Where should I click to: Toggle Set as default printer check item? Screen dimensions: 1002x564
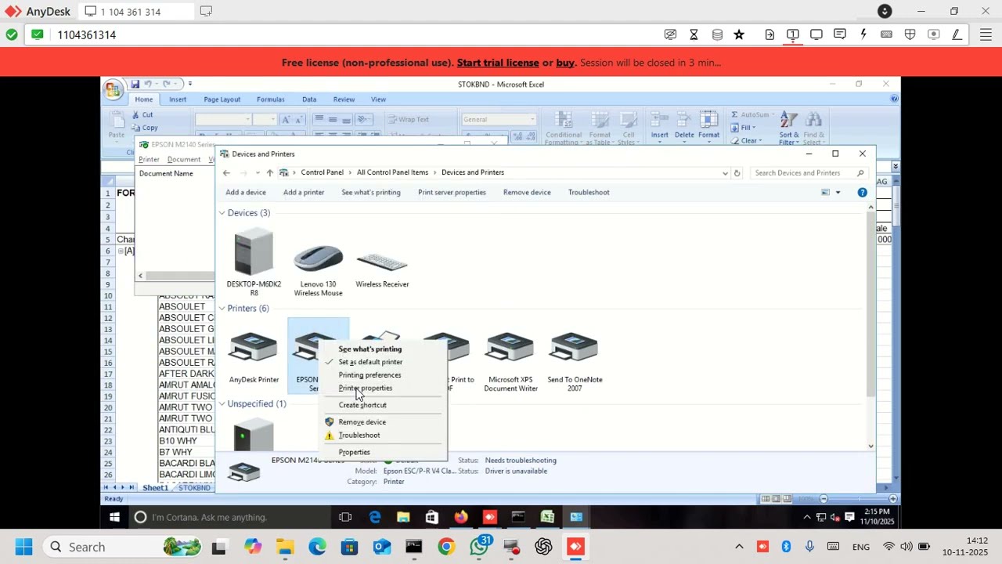click(x=370, y=362)
